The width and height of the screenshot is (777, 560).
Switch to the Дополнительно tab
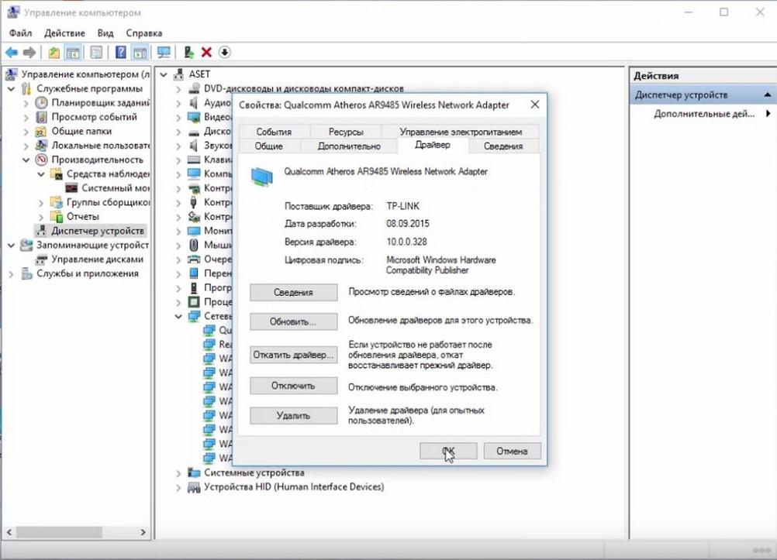click(x=349, y=146)
